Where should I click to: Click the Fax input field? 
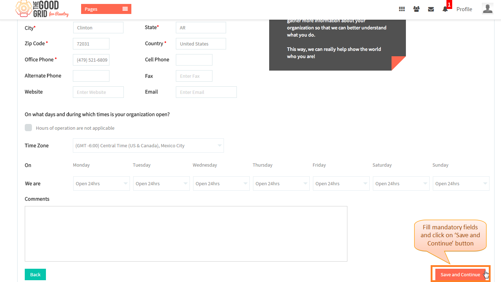(194, 76)
